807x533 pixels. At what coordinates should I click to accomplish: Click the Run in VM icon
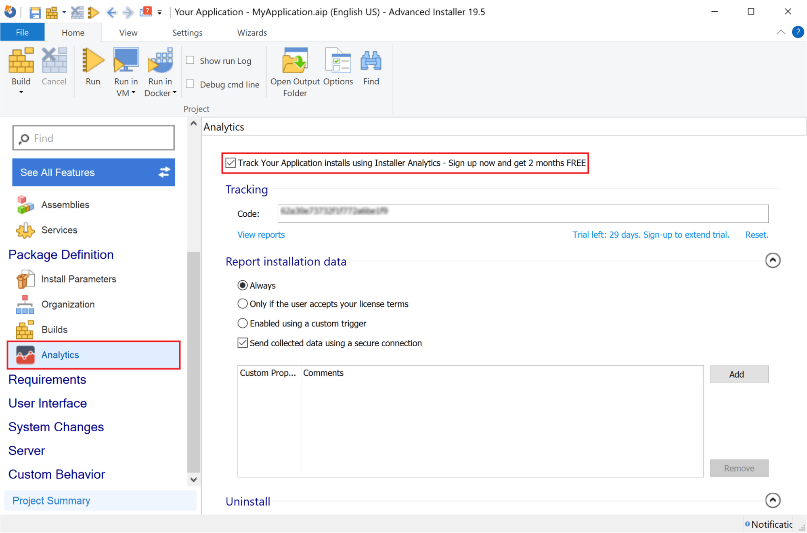pos(126,61)
